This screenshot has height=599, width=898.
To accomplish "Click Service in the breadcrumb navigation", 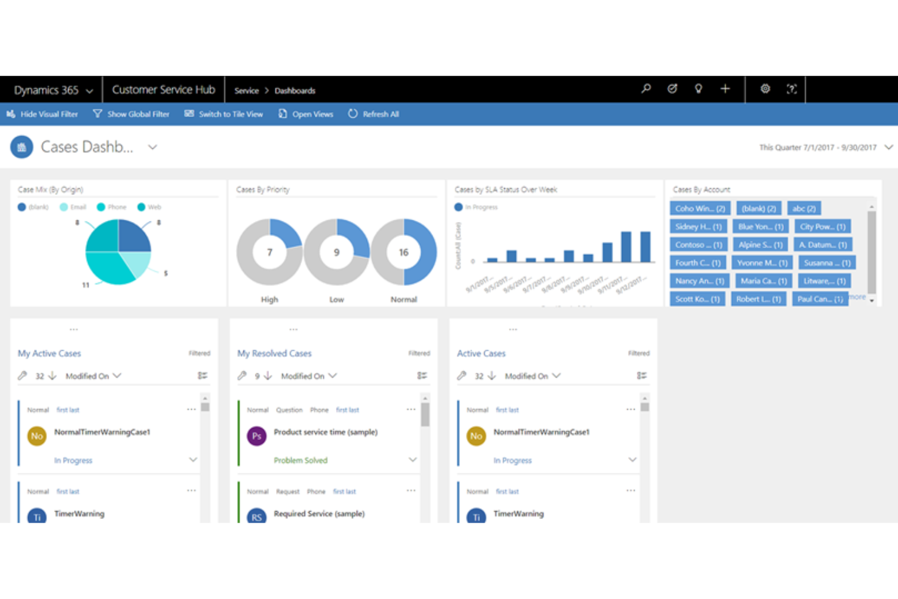I will (x=246, y=90).
